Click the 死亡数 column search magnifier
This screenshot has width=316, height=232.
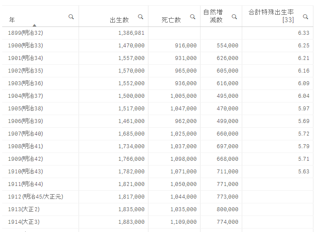click(193, 17)
